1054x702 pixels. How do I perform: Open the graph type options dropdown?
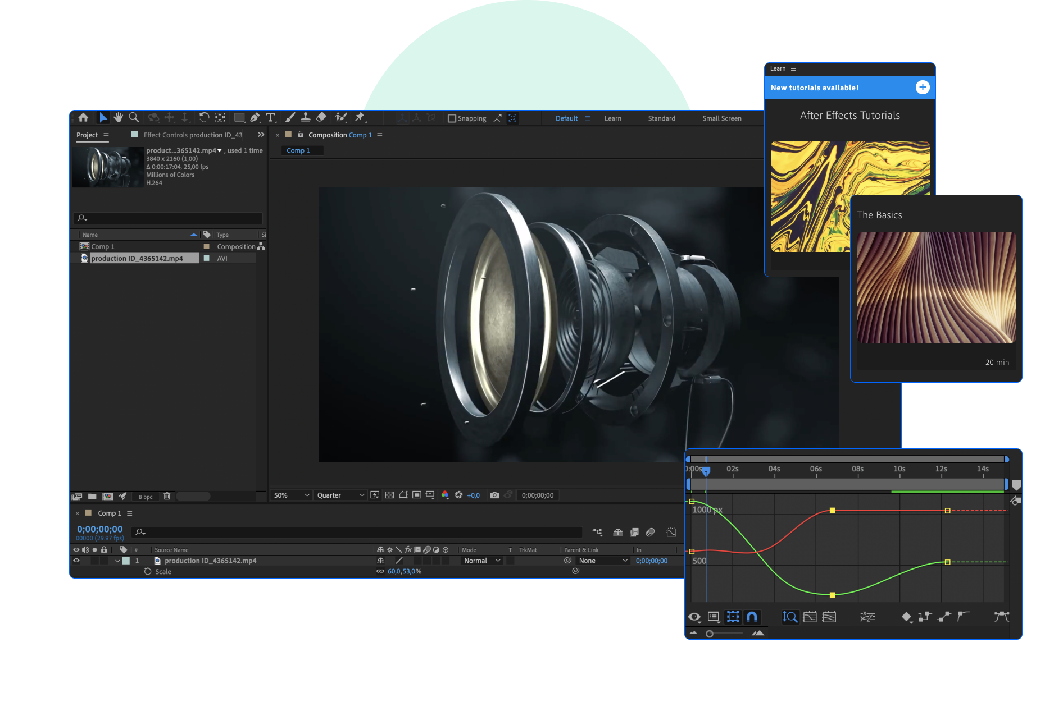click(x=714, y=617)
